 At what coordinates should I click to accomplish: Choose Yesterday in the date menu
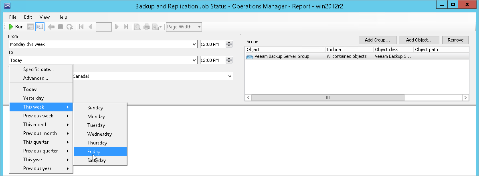33,98
